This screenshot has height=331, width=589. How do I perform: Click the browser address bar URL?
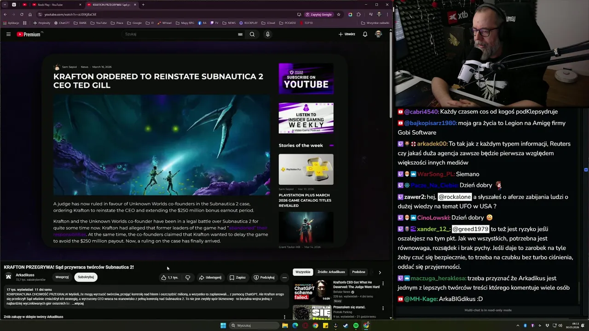coord(70,14)
